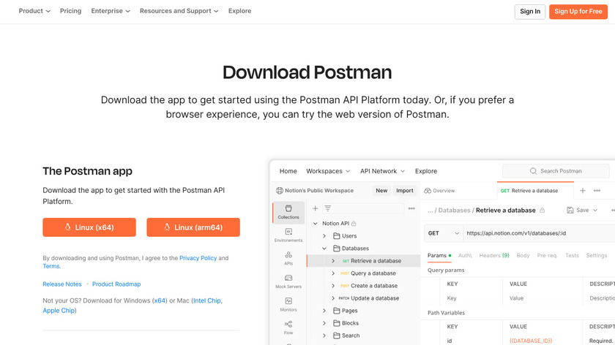Viewport: 615px width, 345px height.
Task: Click the Databases folder icon
Action: pos(336,249)
